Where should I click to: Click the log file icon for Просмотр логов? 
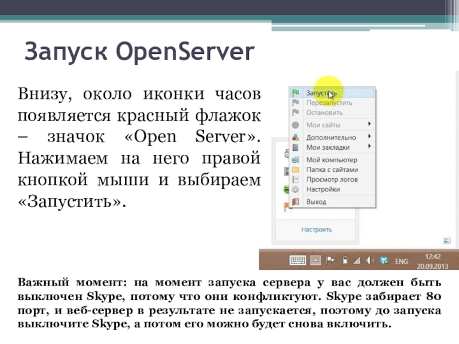(x=295, y=179)
